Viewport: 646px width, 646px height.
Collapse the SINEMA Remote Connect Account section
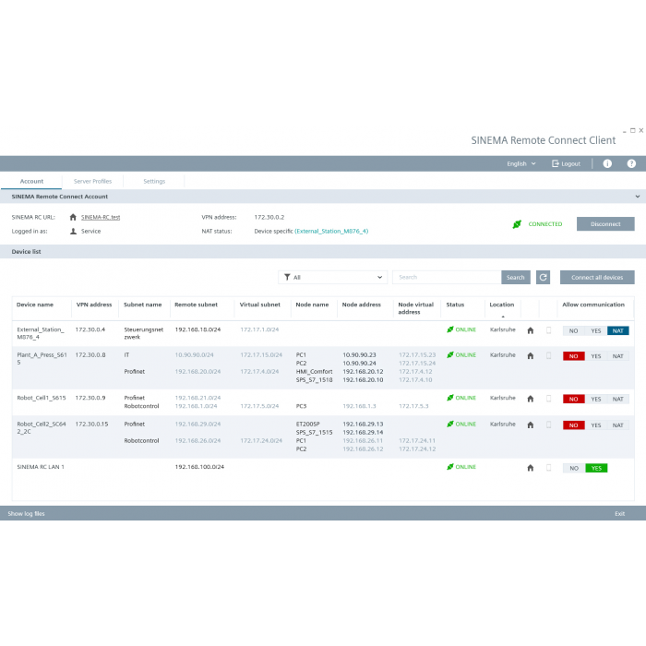pos(637,197)
